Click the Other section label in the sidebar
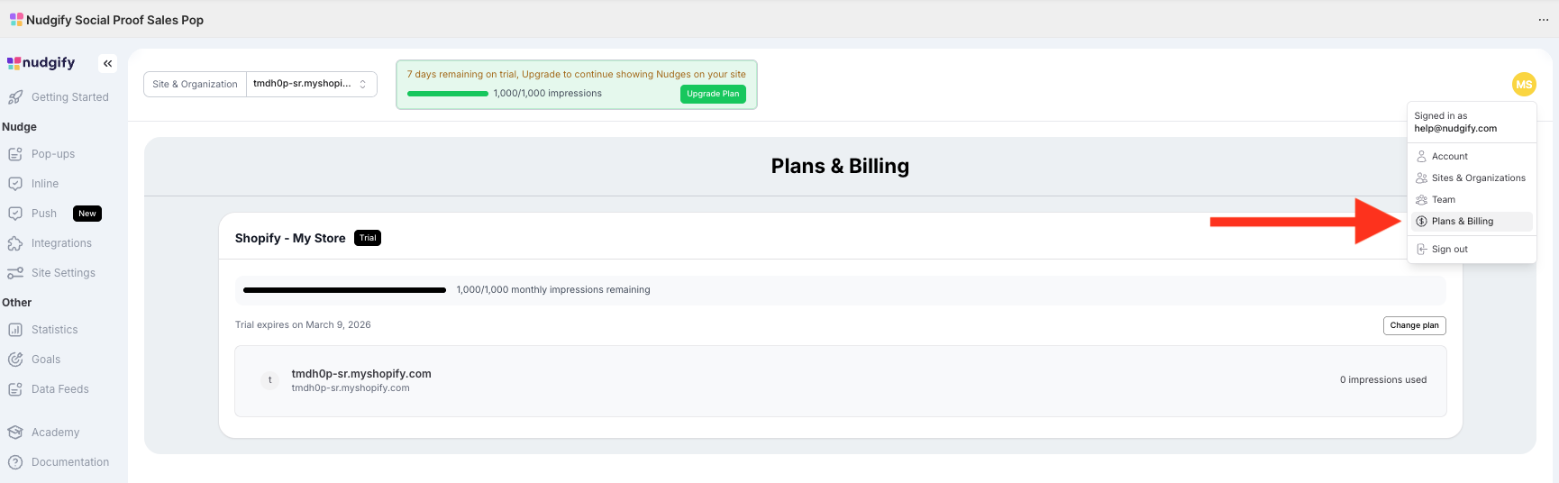1559x483 pixels. point(16,303)
